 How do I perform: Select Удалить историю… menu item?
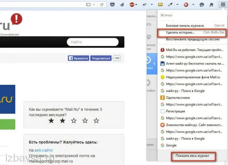pyautogui.click(x=192, y=32)
